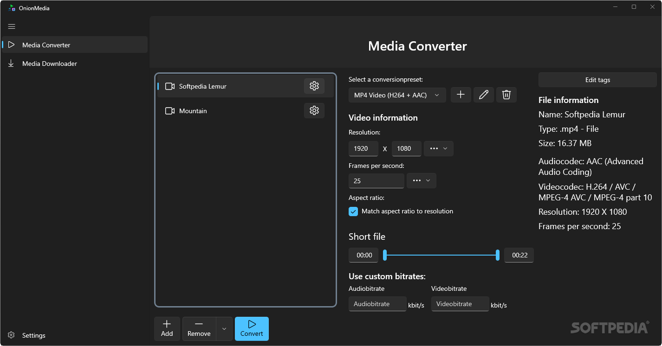Click Audiobitrate input field

click(x=377, y=304)
